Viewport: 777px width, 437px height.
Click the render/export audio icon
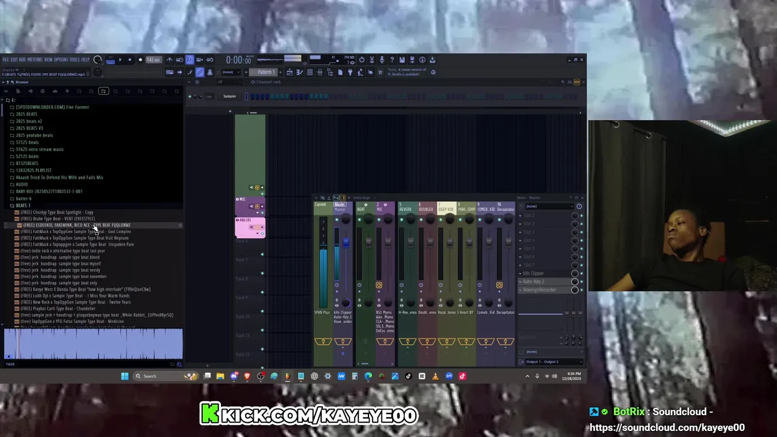(x=412, y=59)
